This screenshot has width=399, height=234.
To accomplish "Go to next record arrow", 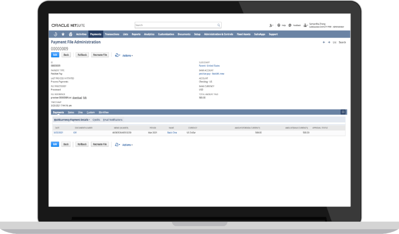I will pyautogui.click(x=329, y=42).
